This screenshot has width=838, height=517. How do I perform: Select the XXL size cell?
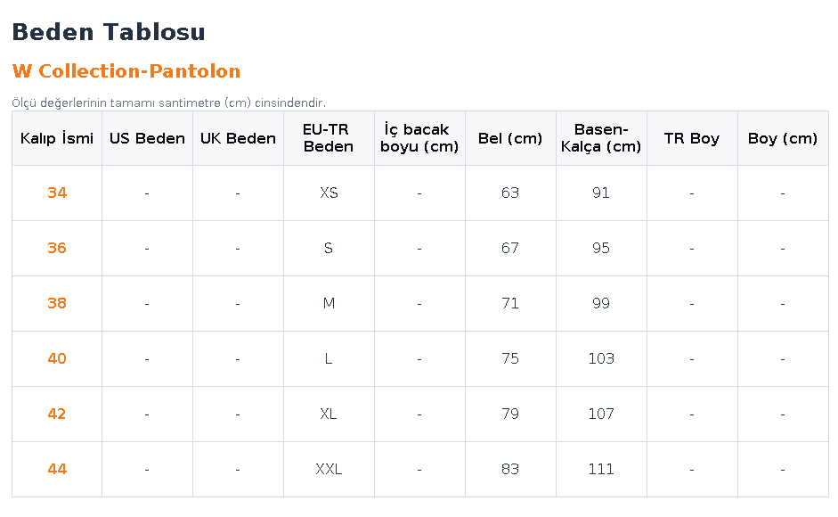click(x=329, y=470)
